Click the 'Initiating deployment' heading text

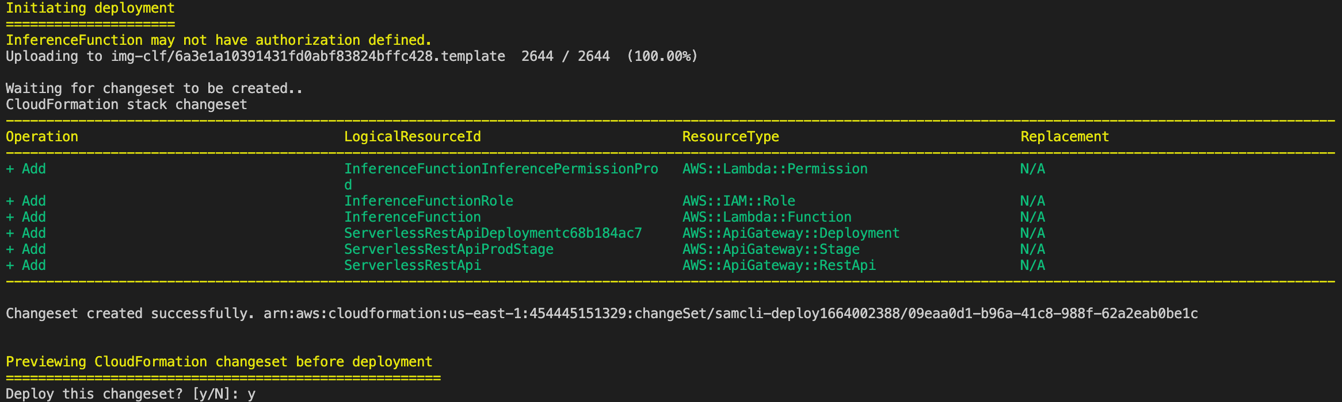point(90,8)
